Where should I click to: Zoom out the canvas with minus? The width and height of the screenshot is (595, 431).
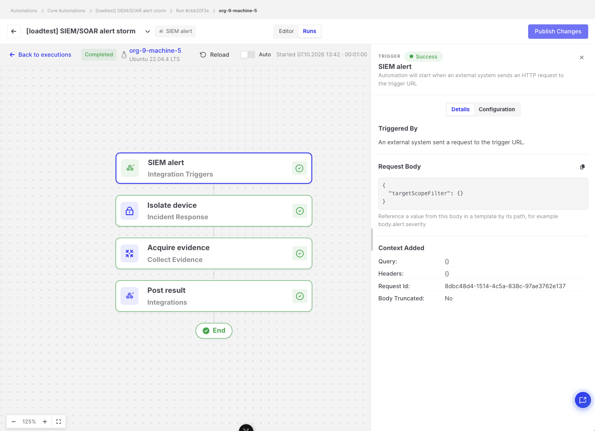[14, 422]
